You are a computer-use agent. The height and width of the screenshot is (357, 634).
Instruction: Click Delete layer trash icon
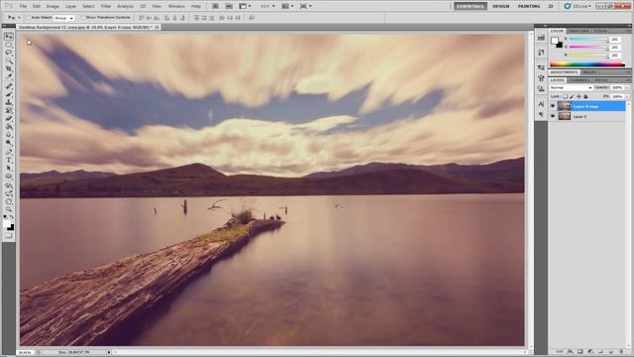click(x=621, y=352)
